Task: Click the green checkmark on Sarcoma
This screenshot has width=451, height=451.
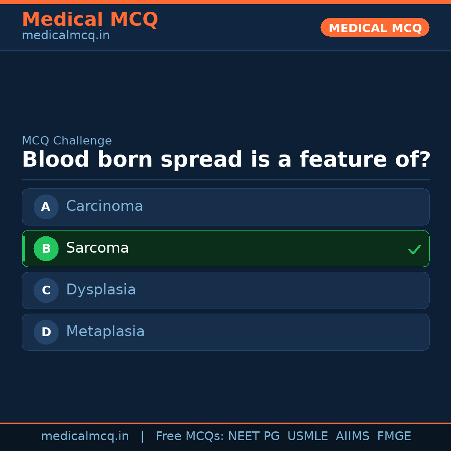Action: [415, 249]
